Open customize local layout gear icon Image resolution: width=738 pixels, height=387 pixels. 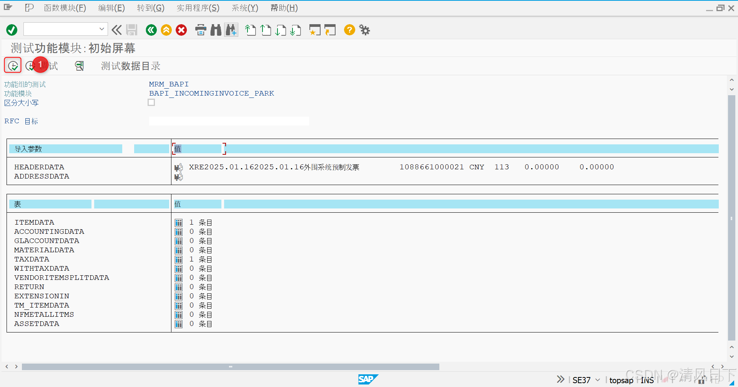coord(364,30)
